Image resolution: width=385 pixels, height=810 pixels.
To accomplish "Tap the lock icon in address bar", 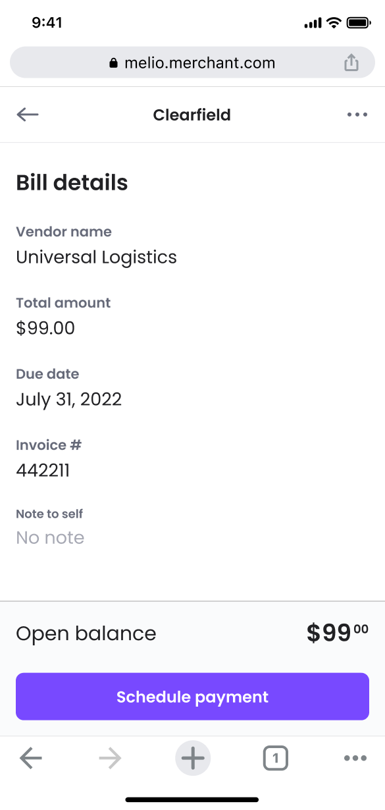I will pyautogui.click(x=113, y=63).
